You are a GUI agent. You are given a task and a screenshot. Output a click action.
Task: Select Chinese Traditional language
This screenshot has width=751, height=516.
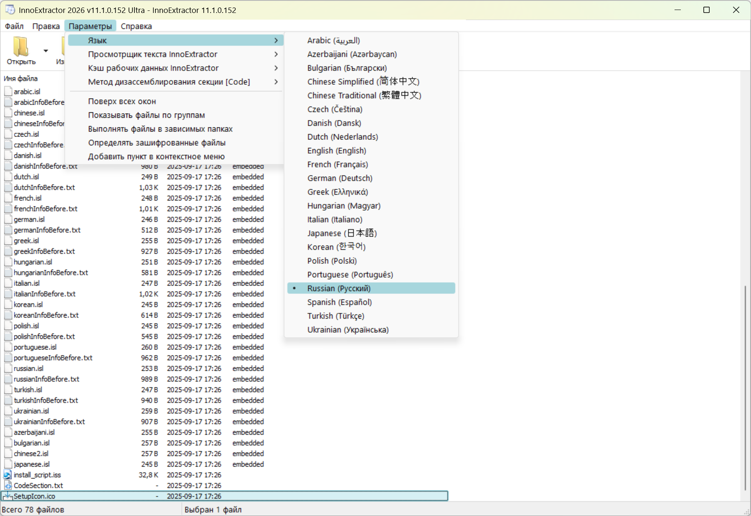[x=371, y=96]
